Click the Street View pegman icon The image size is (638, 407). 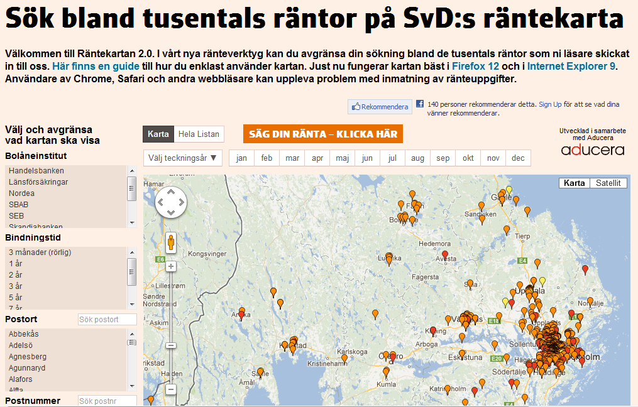coord(171,242)
